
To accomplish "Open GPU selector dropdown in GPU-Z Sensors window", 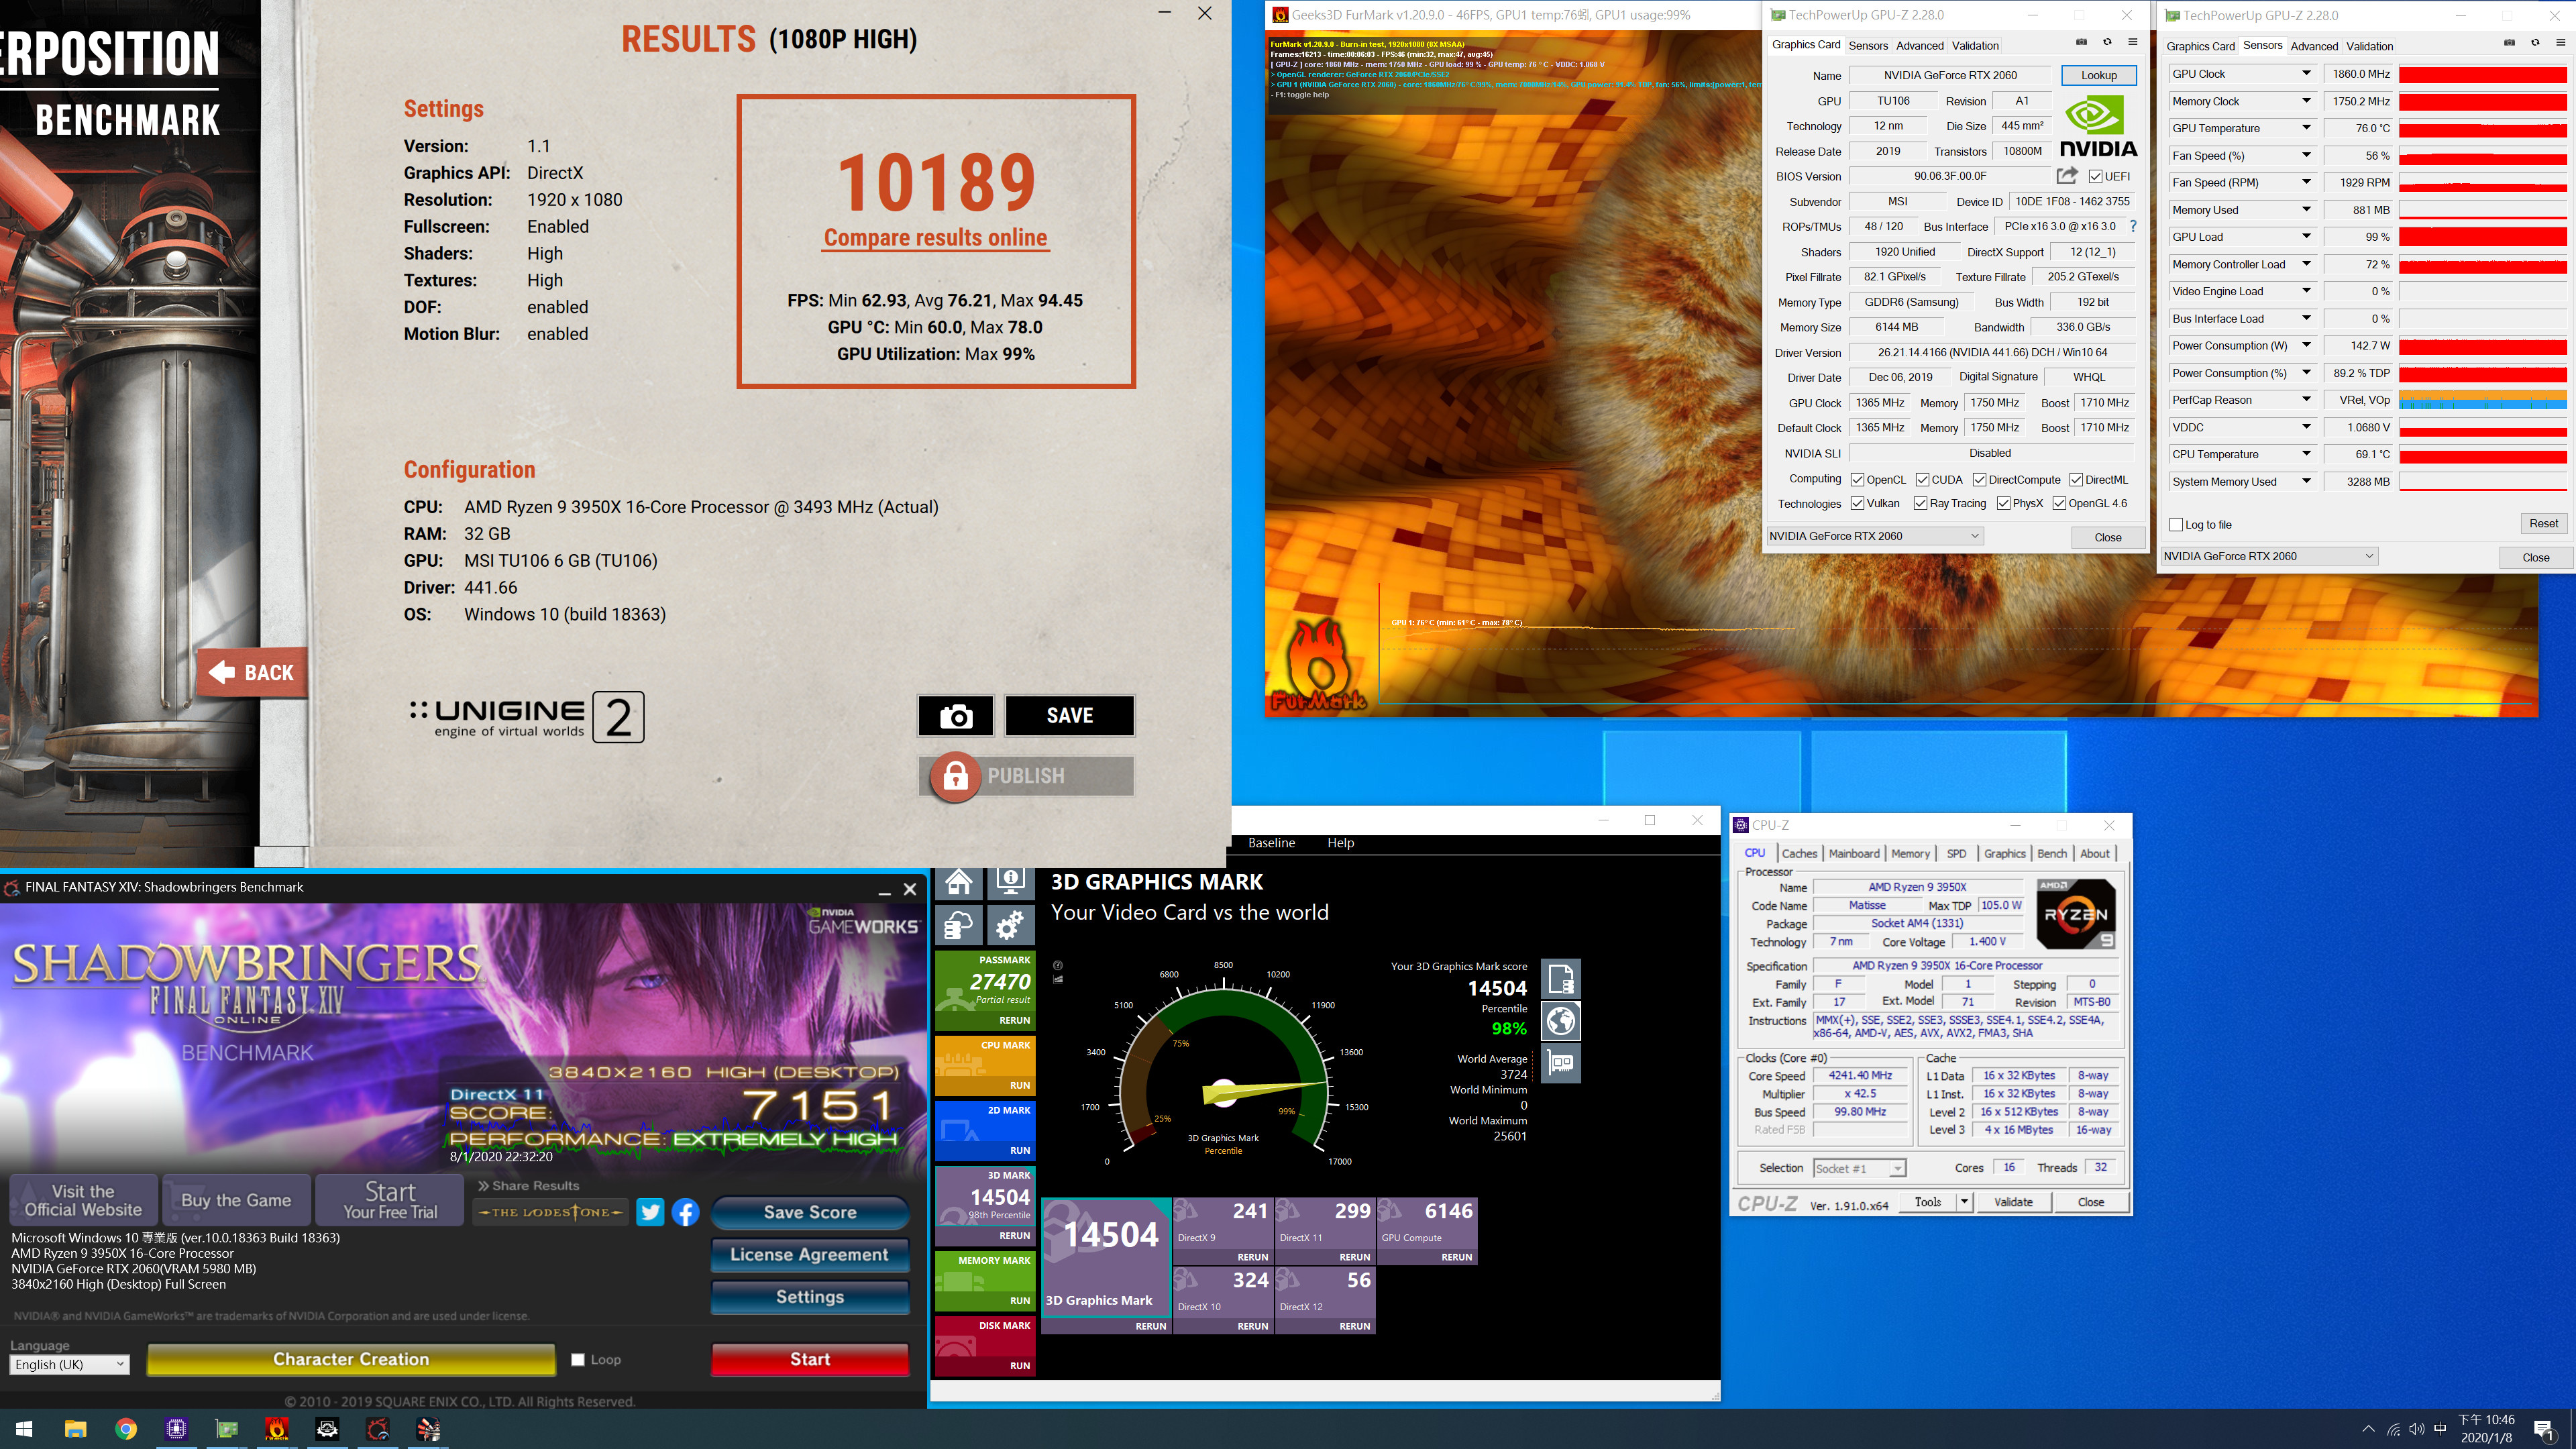I will tap(2269, 556).
